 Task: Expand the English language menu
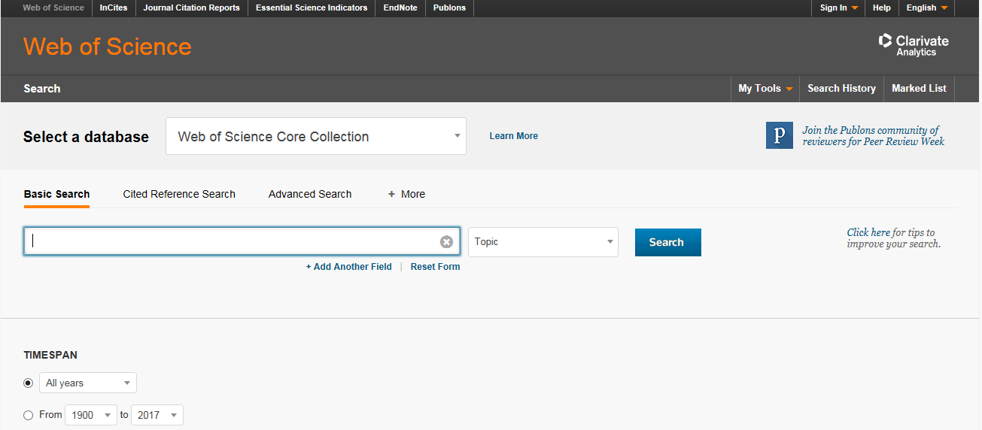click(x=926, y=8)
